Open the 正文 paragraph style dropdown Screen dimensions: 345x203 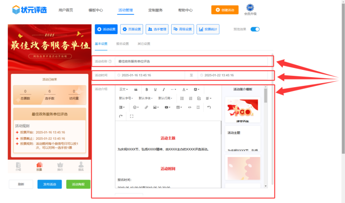124,89
